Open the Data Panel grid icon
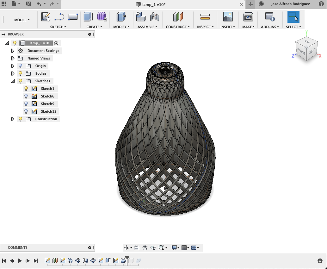This screenshot has height=269, width=327. 4,4
